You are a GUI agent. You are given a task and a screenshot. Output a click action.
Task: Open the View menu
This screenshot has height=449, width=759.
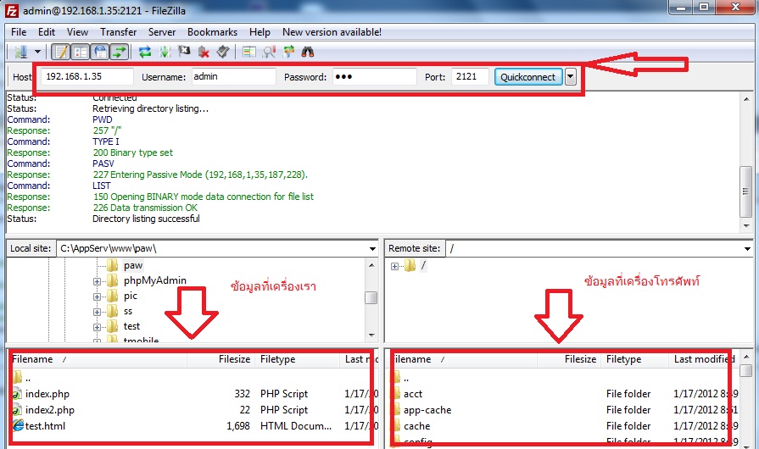point(77,32)
